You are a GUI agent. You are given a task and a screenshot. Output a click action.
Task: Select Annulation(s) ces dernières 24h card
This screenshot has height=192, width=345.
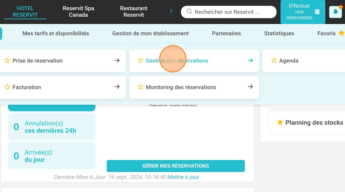click(52, 127)
